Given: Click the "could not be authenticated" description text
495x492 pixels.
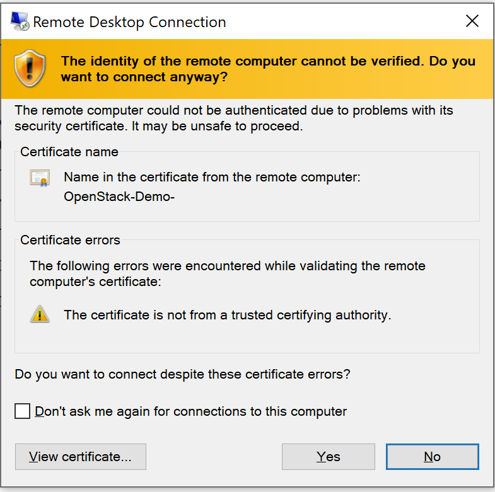Looking at the screenshot, I should tap(234, 118).
